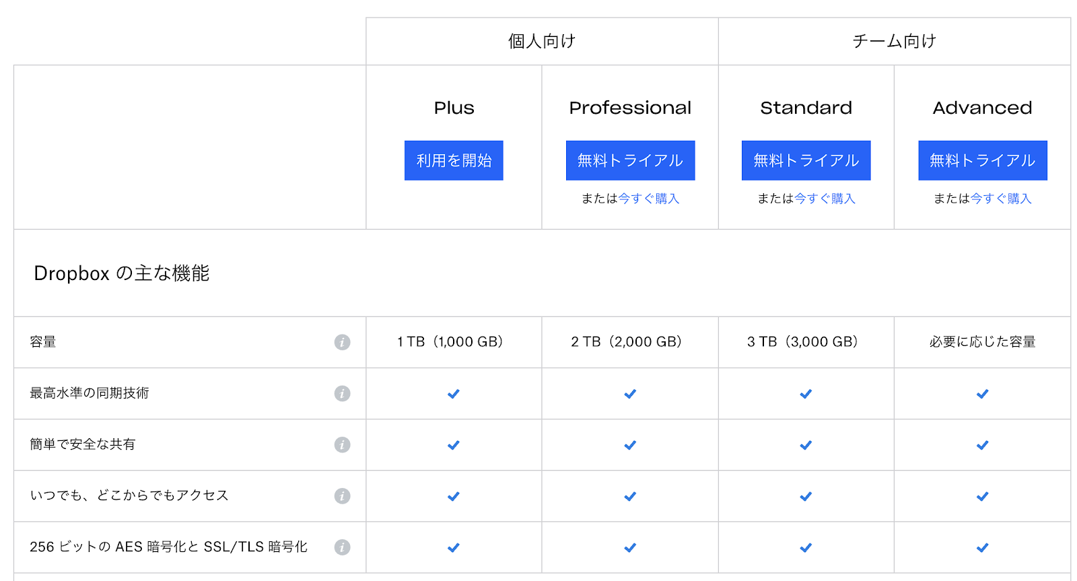Click the Standard plan name

[x=806, y=108]
